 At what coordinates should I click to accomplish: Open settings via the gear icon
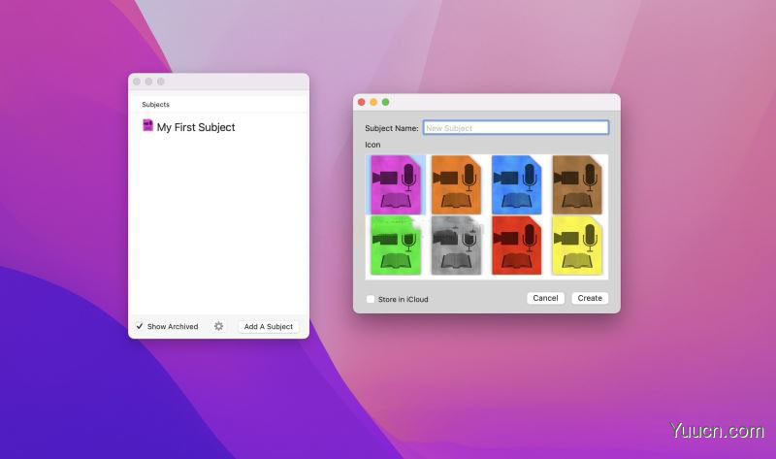click(218, 326)
